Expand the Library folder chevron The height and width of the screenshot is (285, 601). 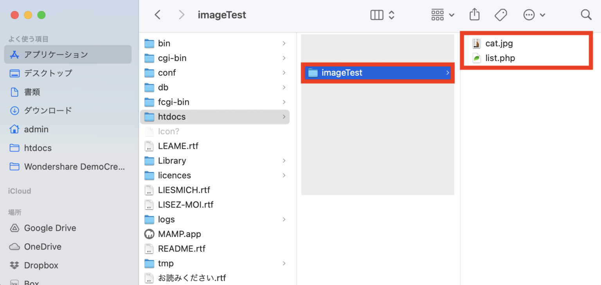point(284,160)
